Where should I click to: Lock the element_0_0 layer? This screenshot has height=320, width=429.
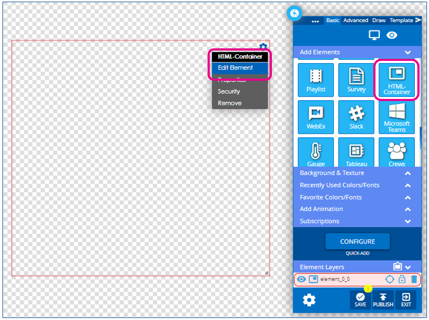[402, 279]
